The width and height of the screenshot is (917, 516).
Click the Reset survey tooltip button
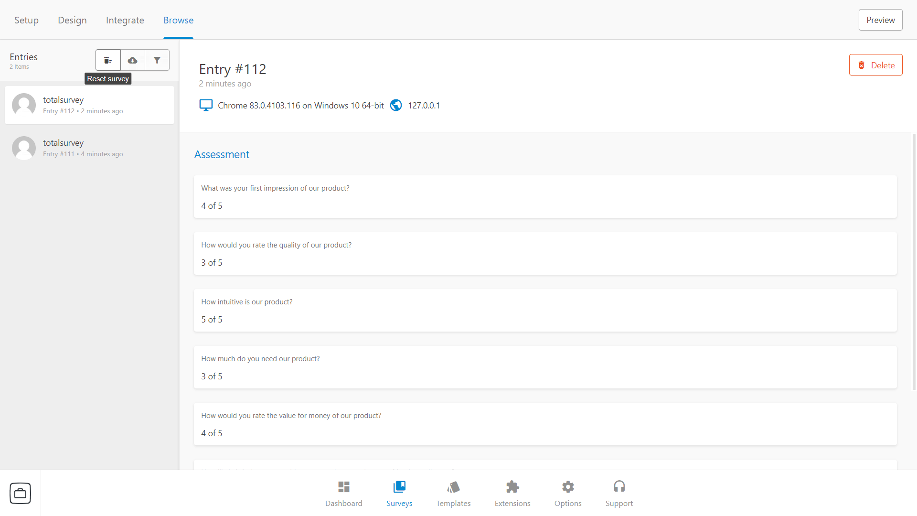pyautogui.click(x=107, y=59)
